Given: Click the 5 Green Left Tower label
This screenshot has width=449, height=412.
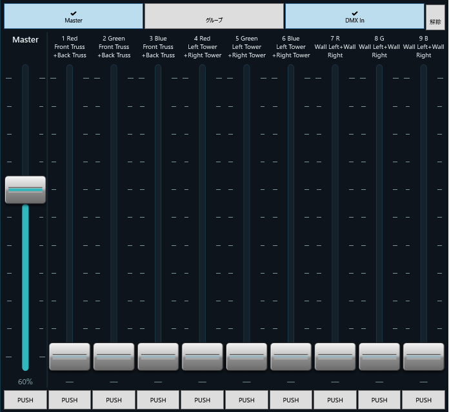Looking at the screenshot, I should point(246,47).
